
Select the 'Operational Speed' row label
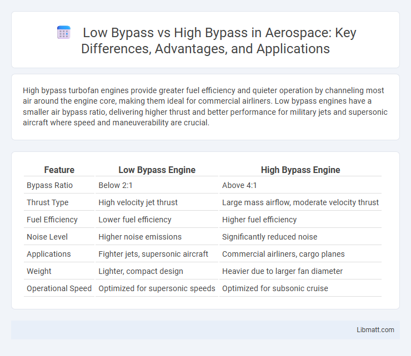pyautogui.click(x=59, y=288)
